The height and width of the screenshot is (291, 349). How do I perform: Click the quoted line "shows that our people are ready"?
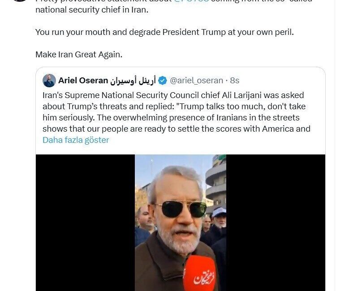tap(177, 129)
